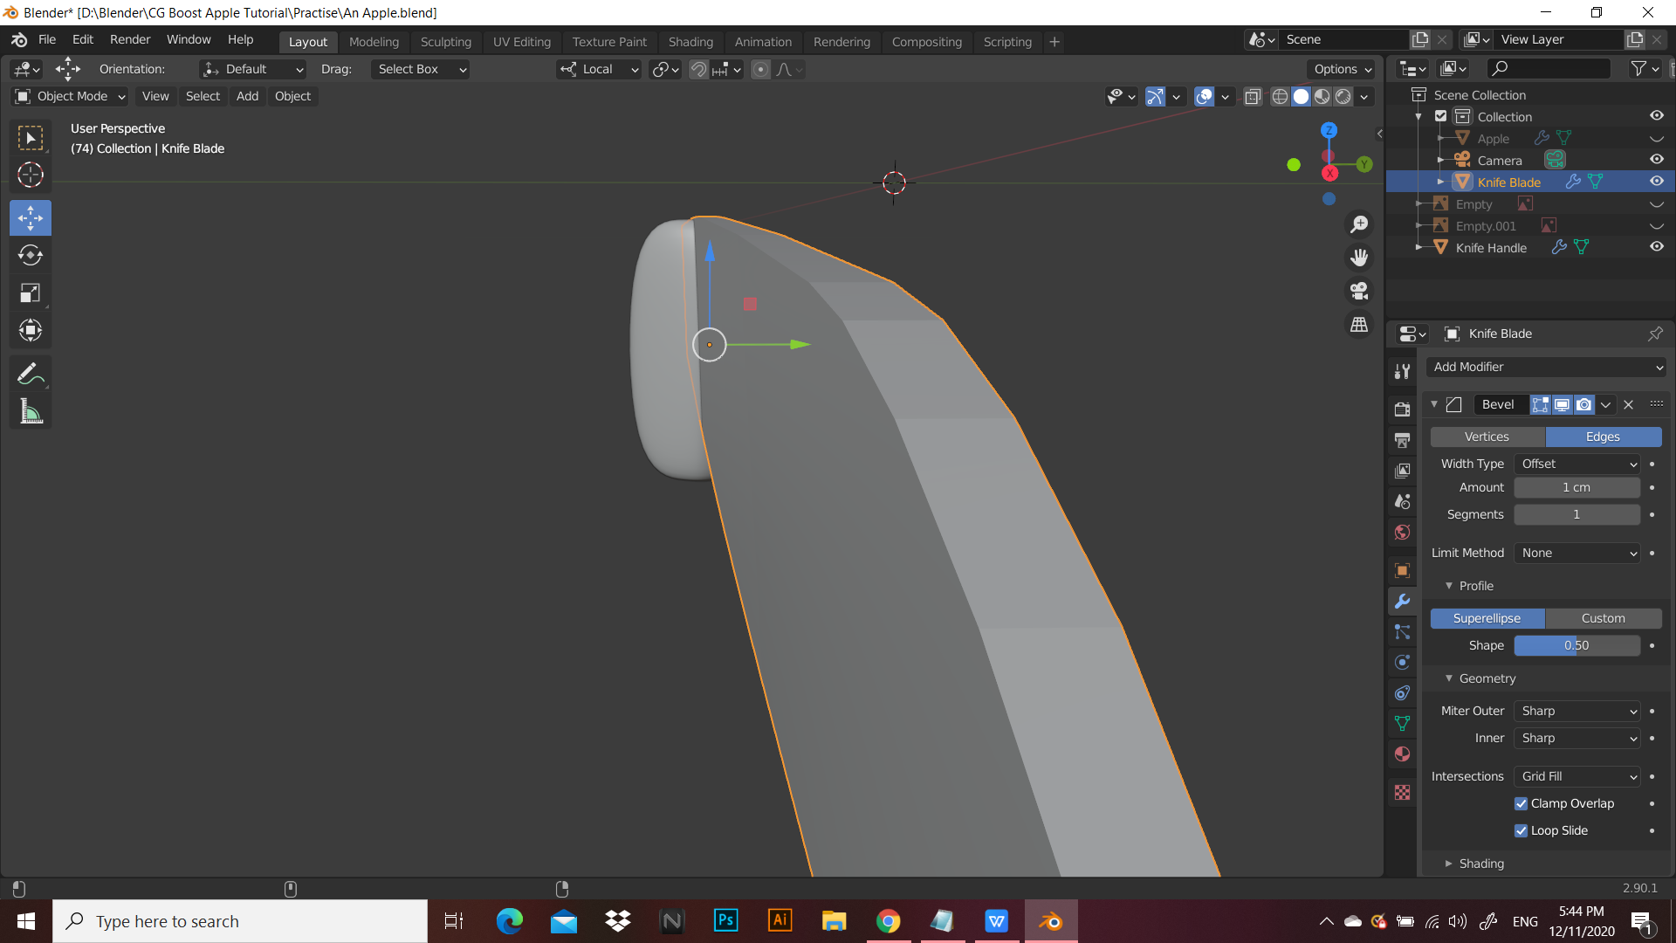Switch to the Sculpting workspace tab
This screenshot has width=1676, height=943.
[445, 41]
